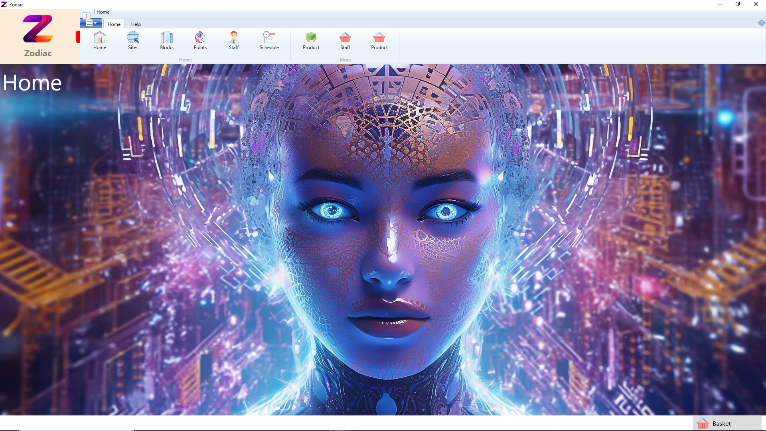Click the Zodiac logo panel
The image size is (766, 431).
(x=38, y=37)
